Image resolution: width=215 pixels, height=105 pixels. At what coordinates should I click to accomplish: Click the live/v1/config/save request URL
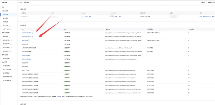tap(120, 74)
